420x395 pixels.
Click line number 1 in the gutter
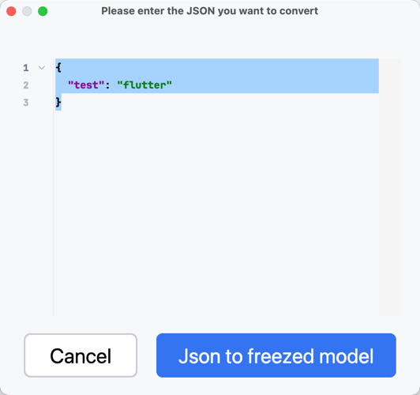26,68
